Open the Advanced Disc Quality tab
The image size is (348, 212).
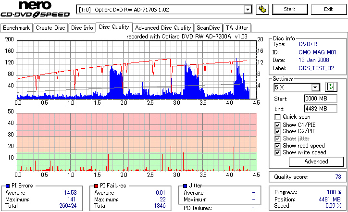click(163, 28)
